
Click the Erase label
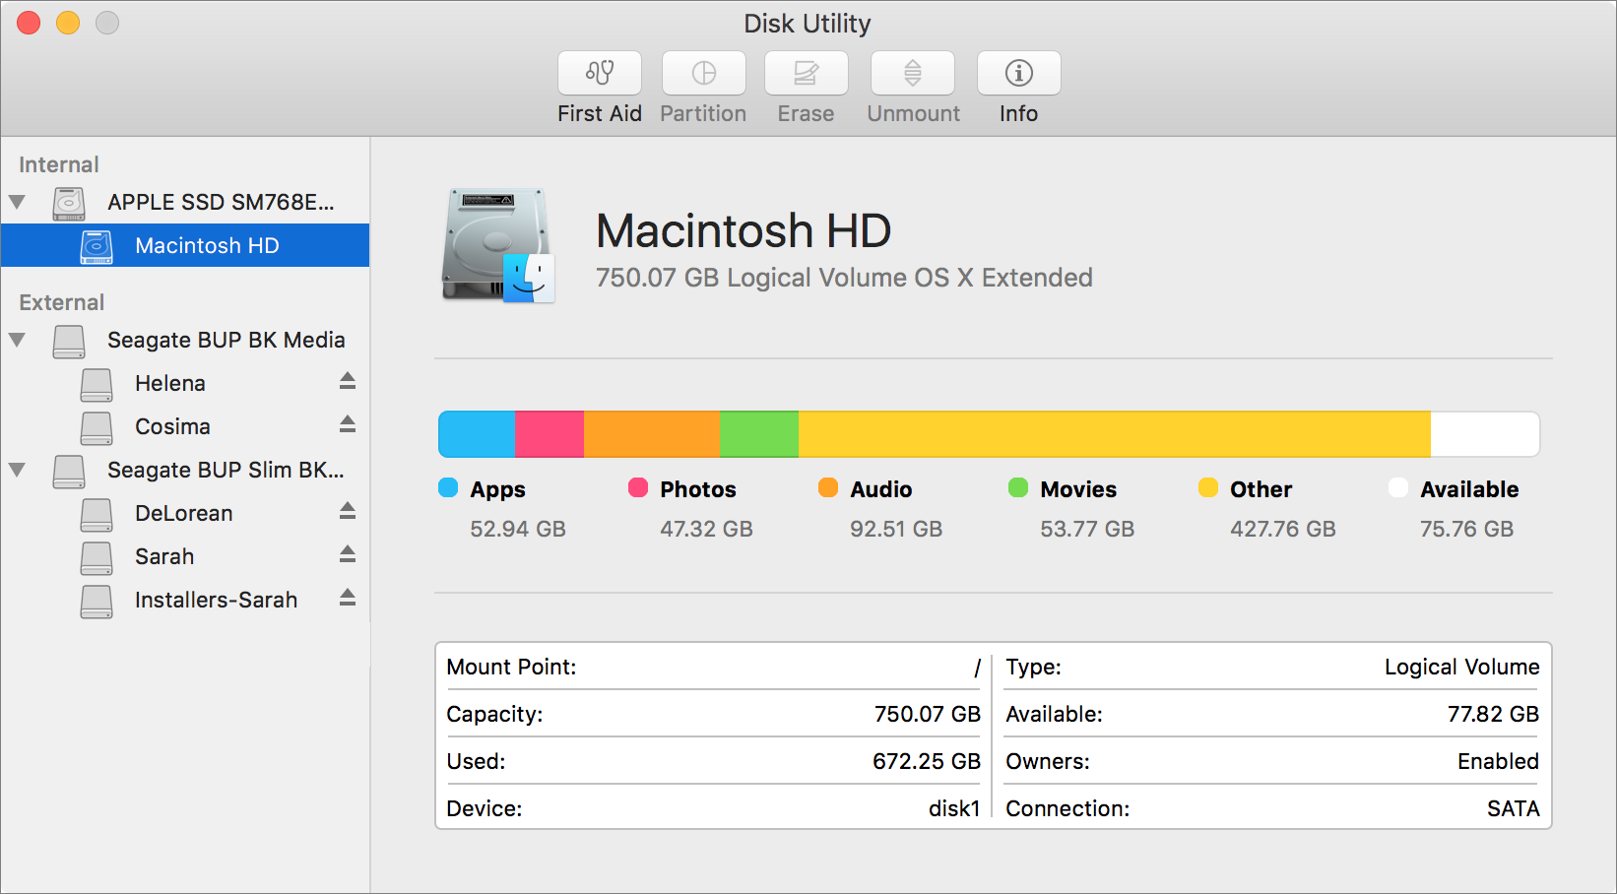click(x=806, y=113)
